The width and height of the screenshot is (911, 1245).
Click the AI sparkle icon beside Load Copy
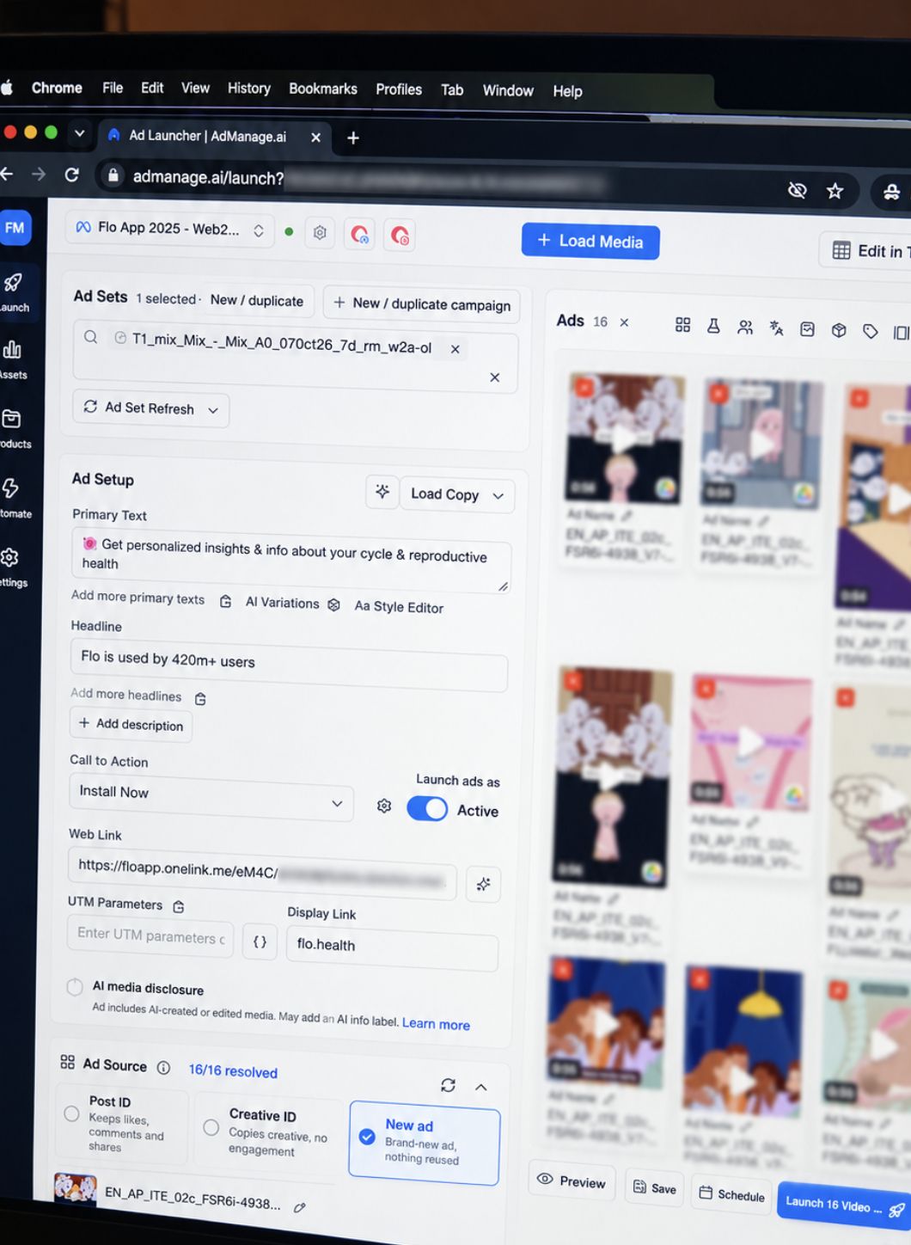point(382,491)
